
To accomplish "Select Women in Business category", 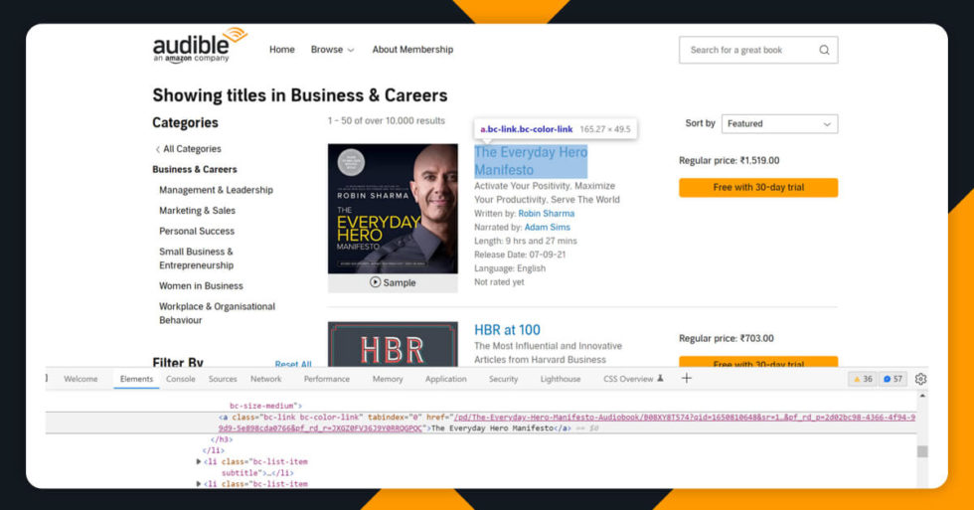I will tap(201, 285).
